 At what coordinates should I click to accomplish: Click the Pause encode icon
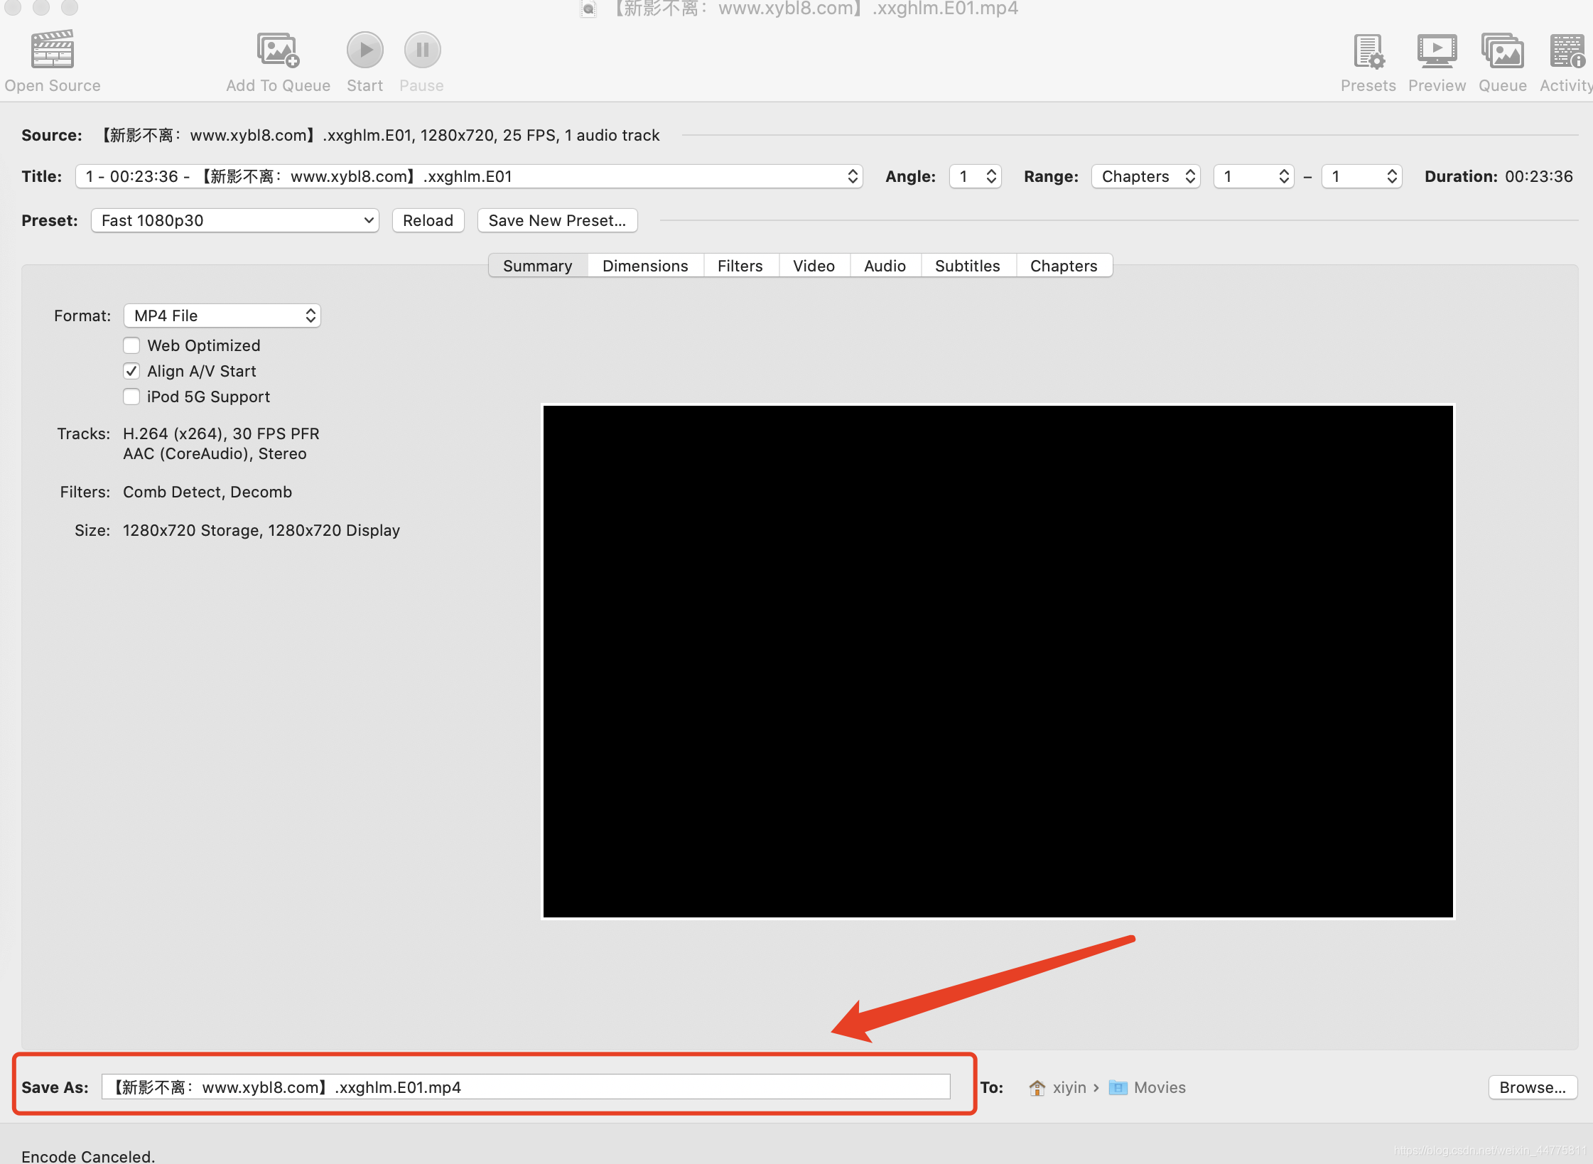tap(422, 50)
